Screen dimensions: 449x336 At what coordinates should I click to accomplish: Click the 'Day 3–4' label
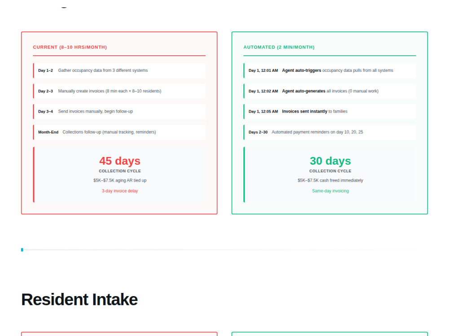[45, 111]
